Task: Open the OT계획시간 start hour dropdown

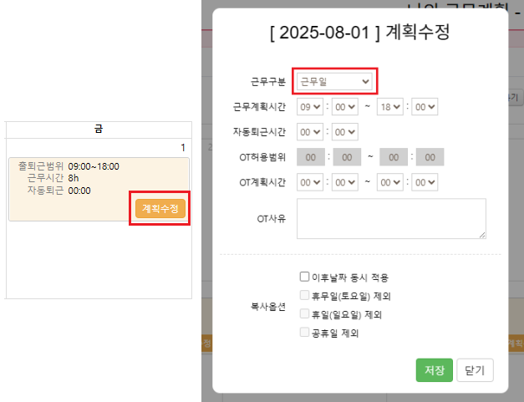Action: pyautogui.click(x=310, y=182)
